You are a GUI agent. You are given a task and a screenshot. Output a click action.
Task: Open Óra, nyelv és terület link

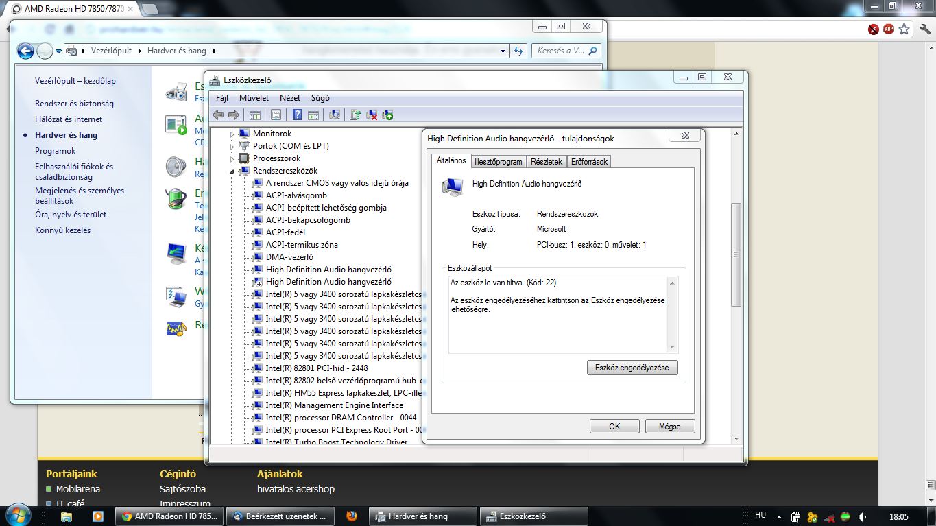[71, 215]
